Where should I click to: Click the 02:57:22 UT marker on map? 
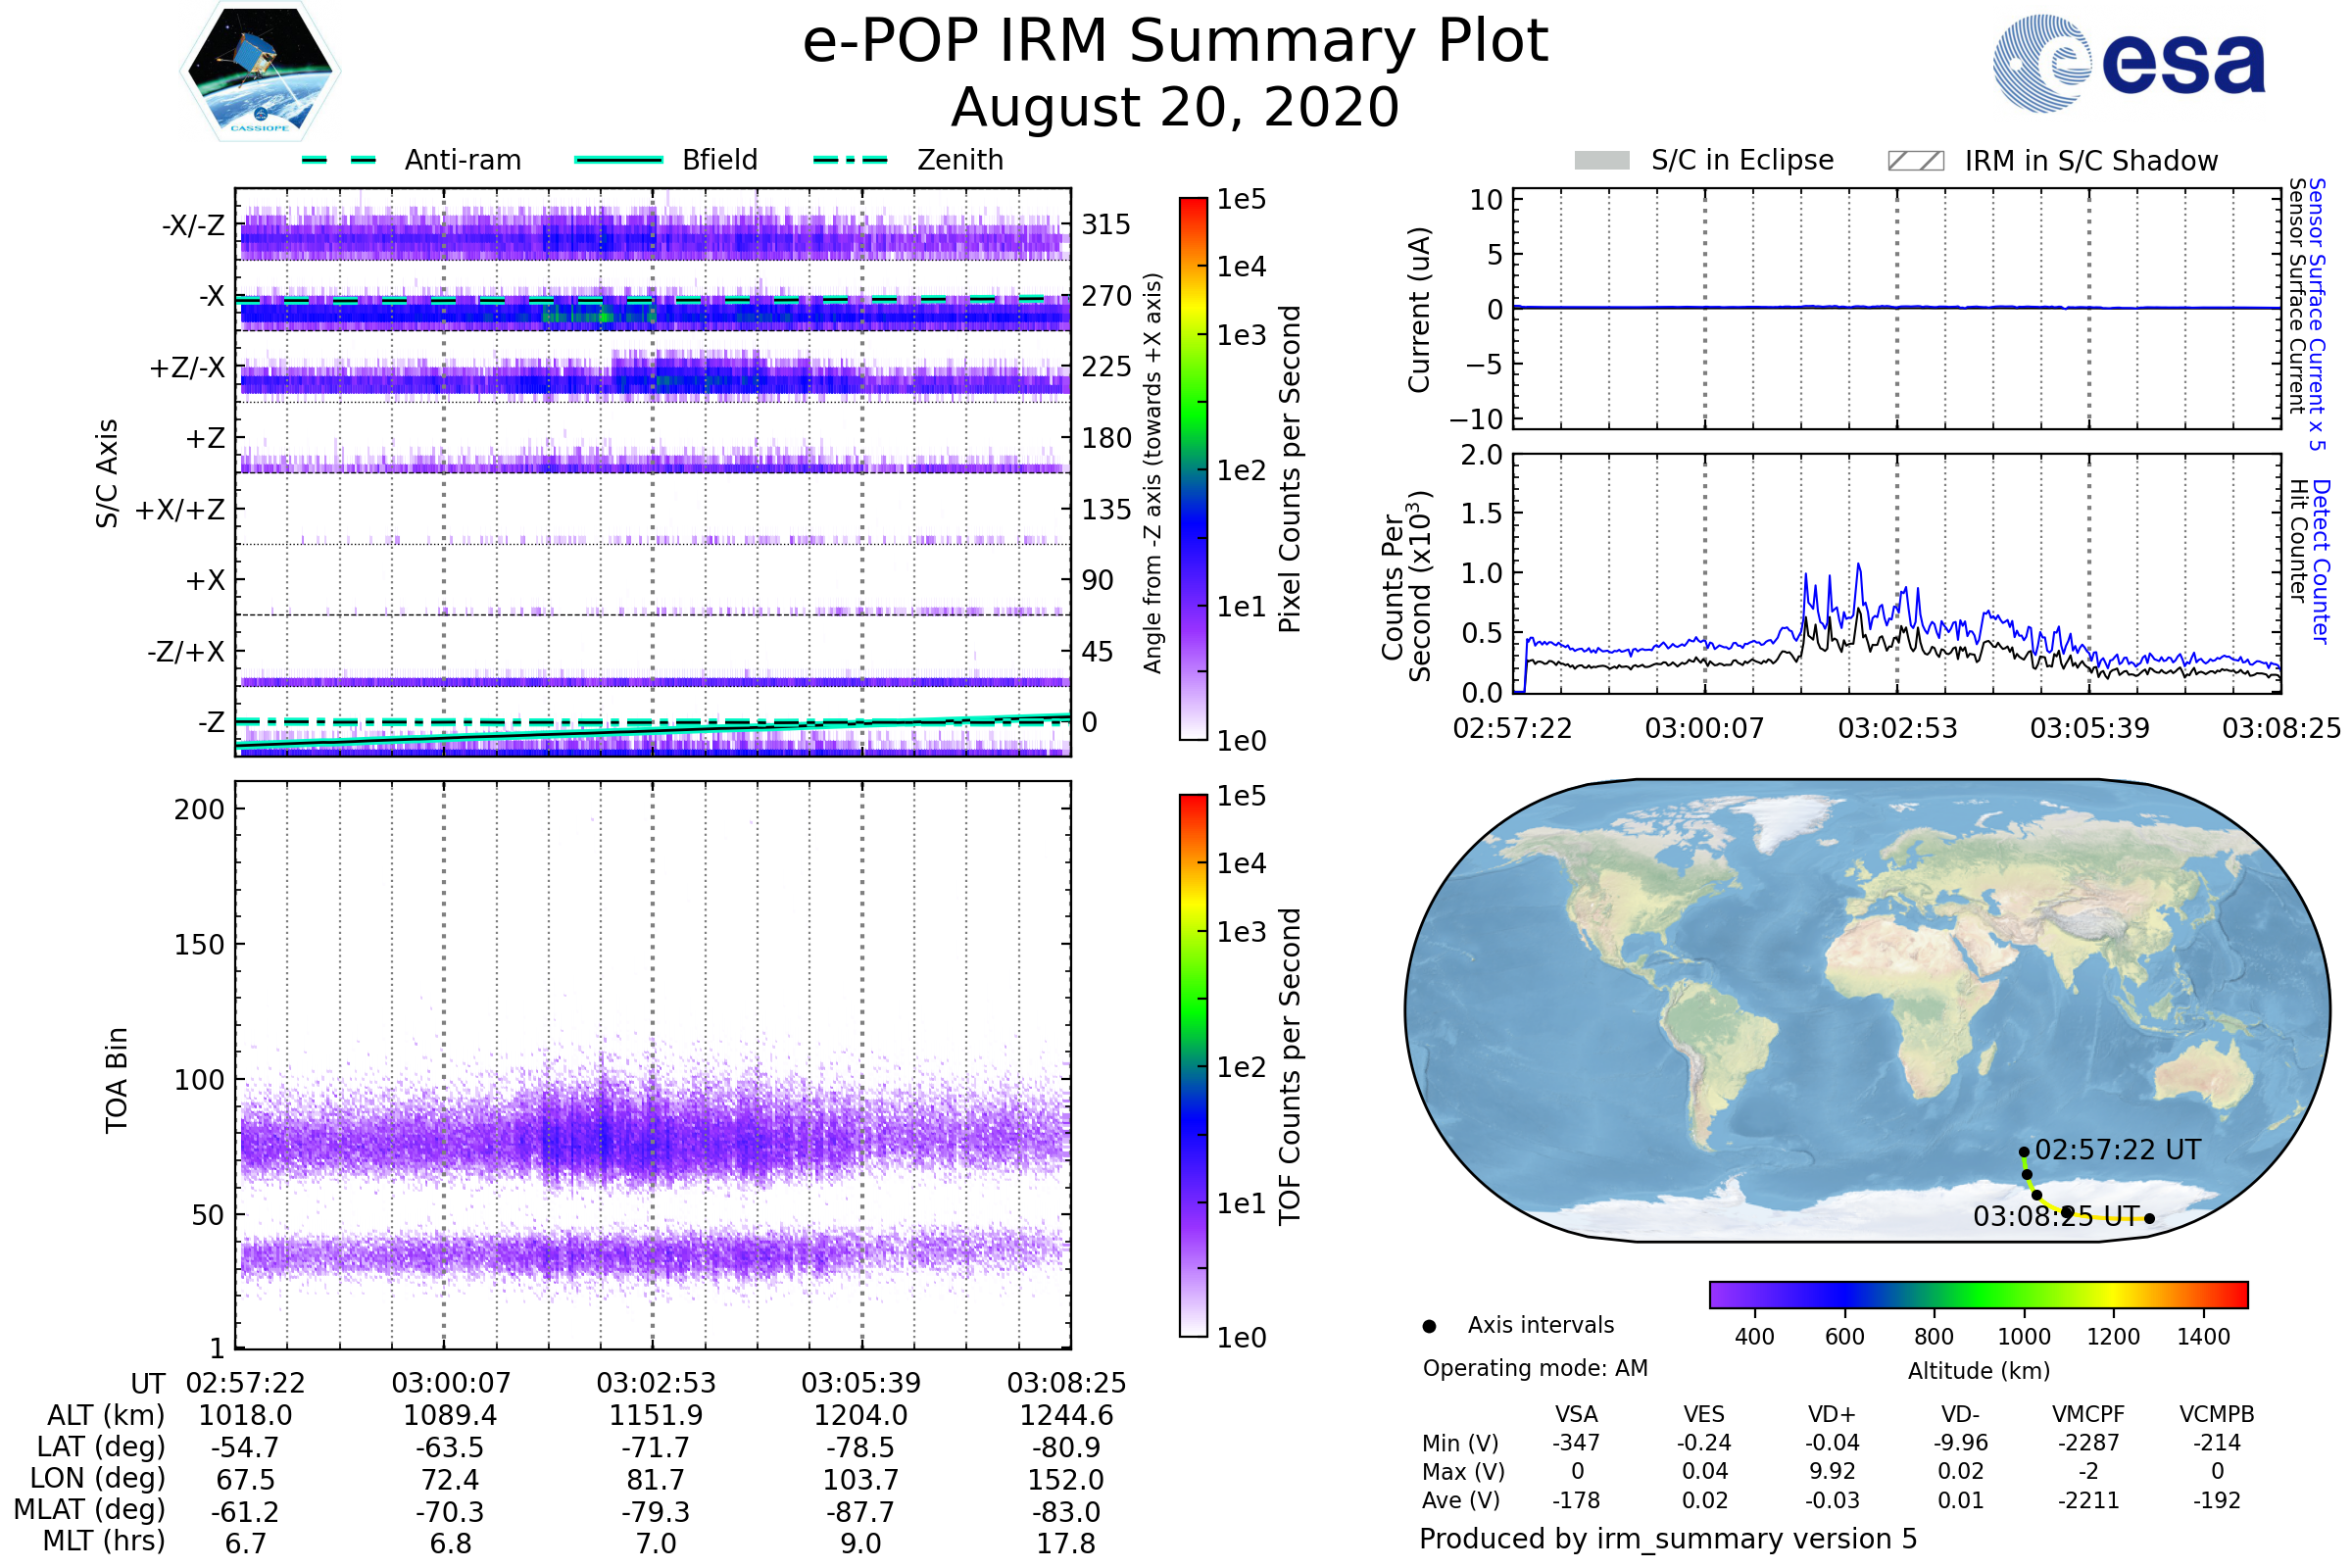click(2024, 1152)
